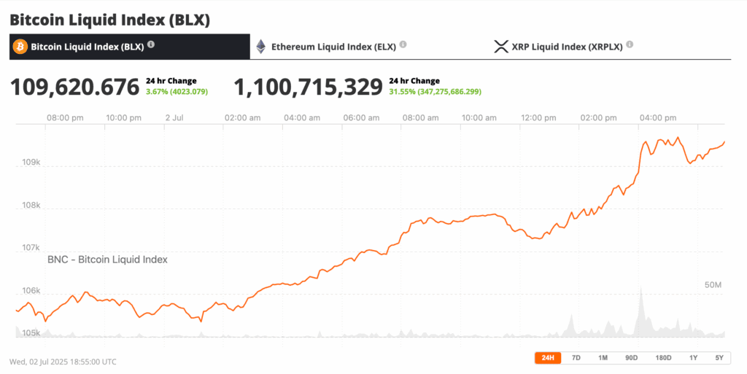Click the 12:00 pm time axis label

538,117
